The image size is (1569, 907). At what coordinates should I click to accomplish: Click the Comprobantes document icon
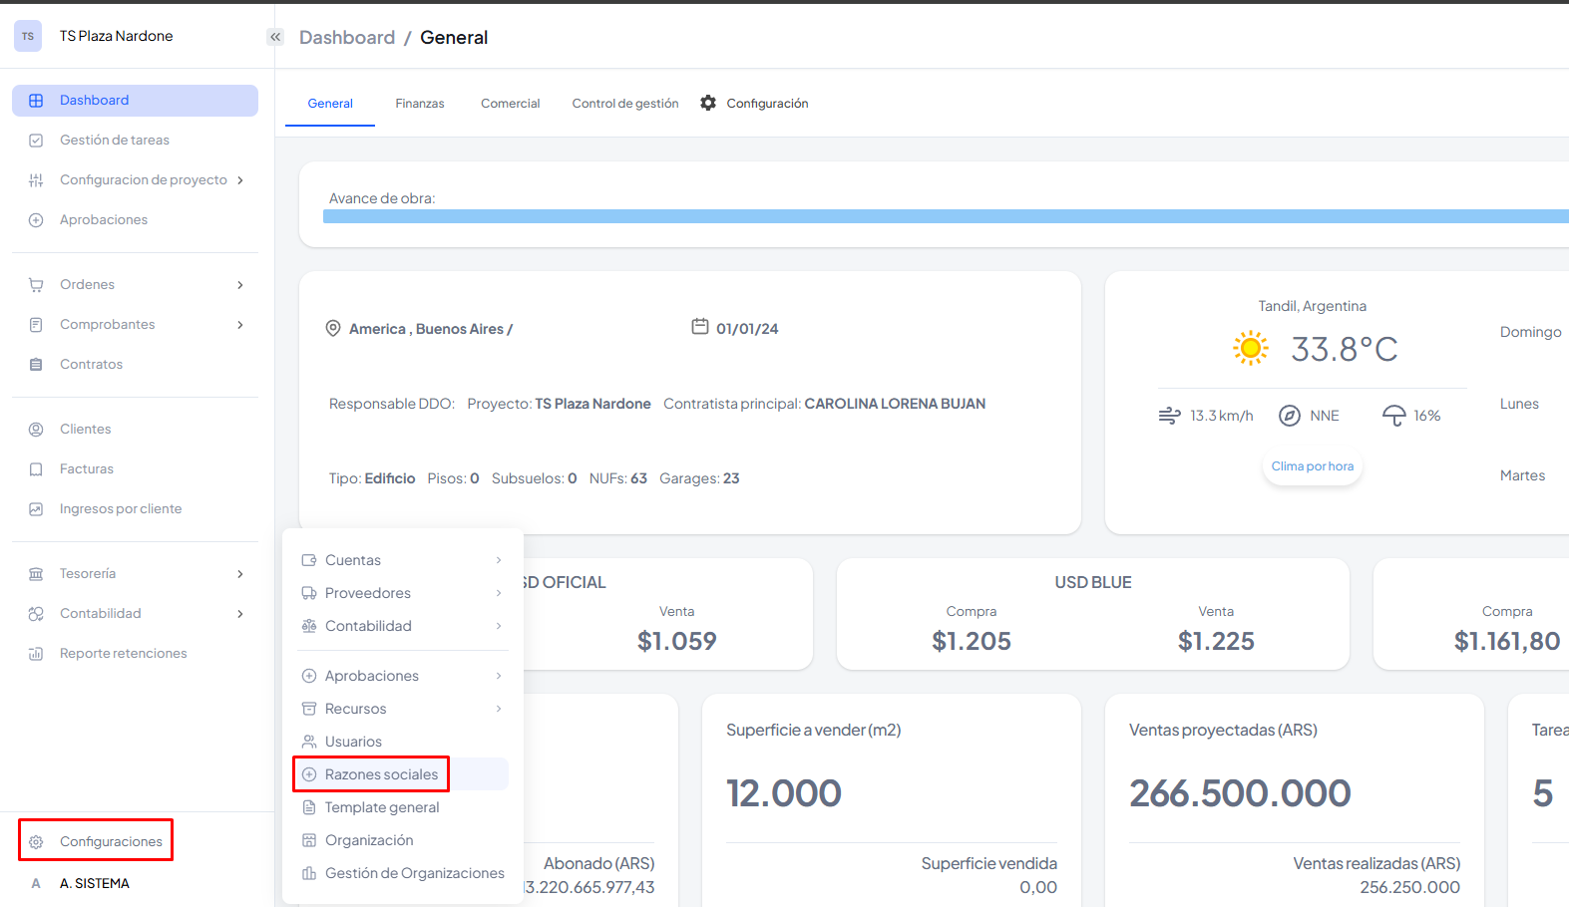point(36,325)
